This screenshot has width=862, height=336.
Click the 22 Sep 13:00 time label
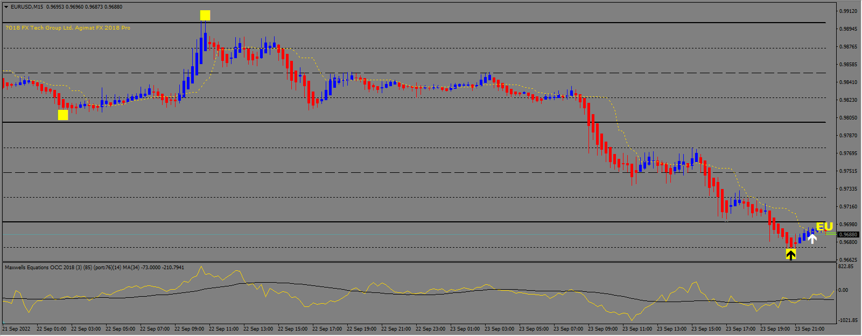click(x=258, y=328)
